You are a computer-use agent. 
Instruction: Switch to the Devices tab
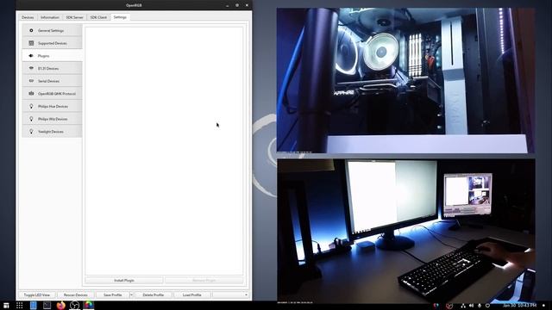[x=28, y=17]
